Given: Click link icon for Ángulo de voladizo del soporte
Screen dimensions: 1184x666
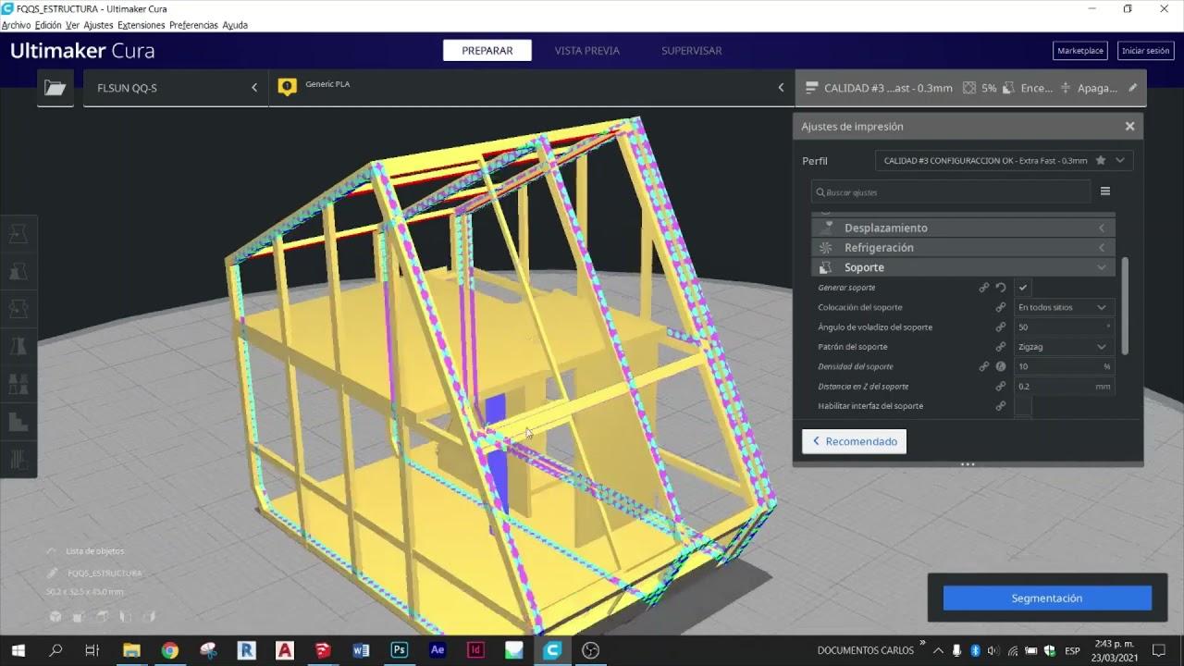Looking at the screenshot, I should click(x=1001, y=327).
